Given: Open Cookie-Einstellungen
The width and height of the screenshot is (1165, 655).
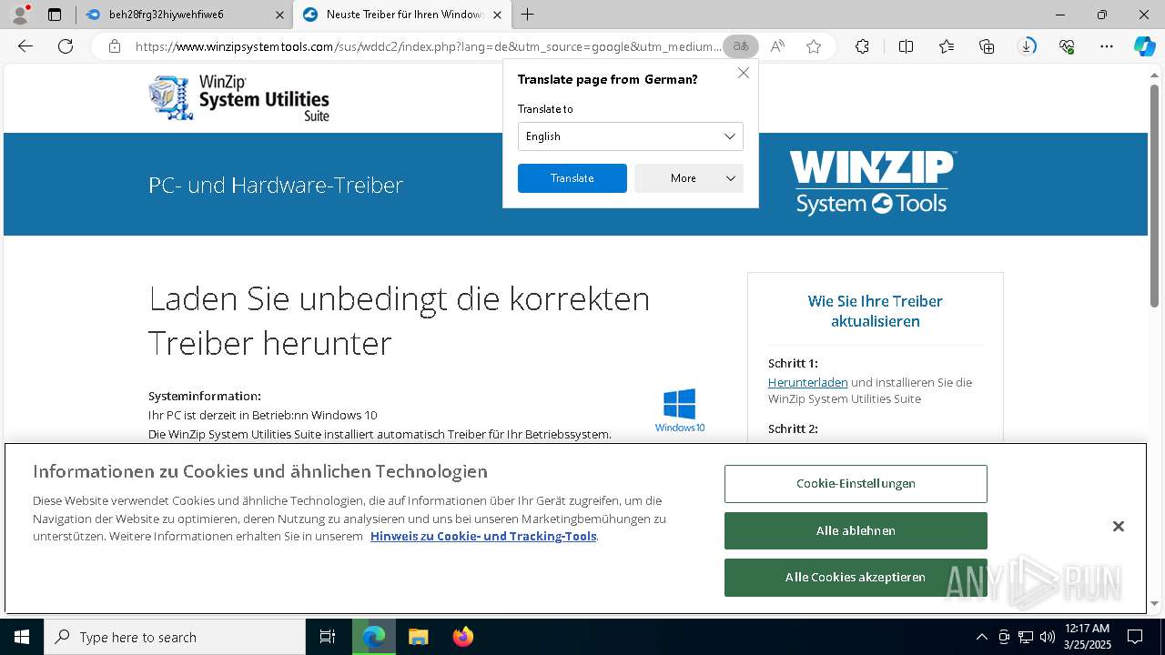Looking at the screenshot, I should click(x=856, y=484).
